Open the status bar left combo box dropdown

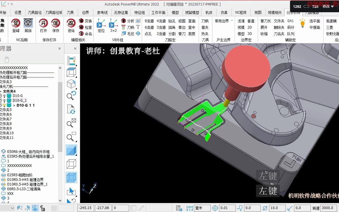click(12, 208)
